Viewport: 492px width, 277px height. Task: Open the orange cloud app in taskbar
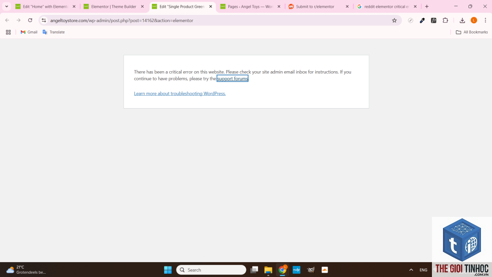(x=325, y=270)
